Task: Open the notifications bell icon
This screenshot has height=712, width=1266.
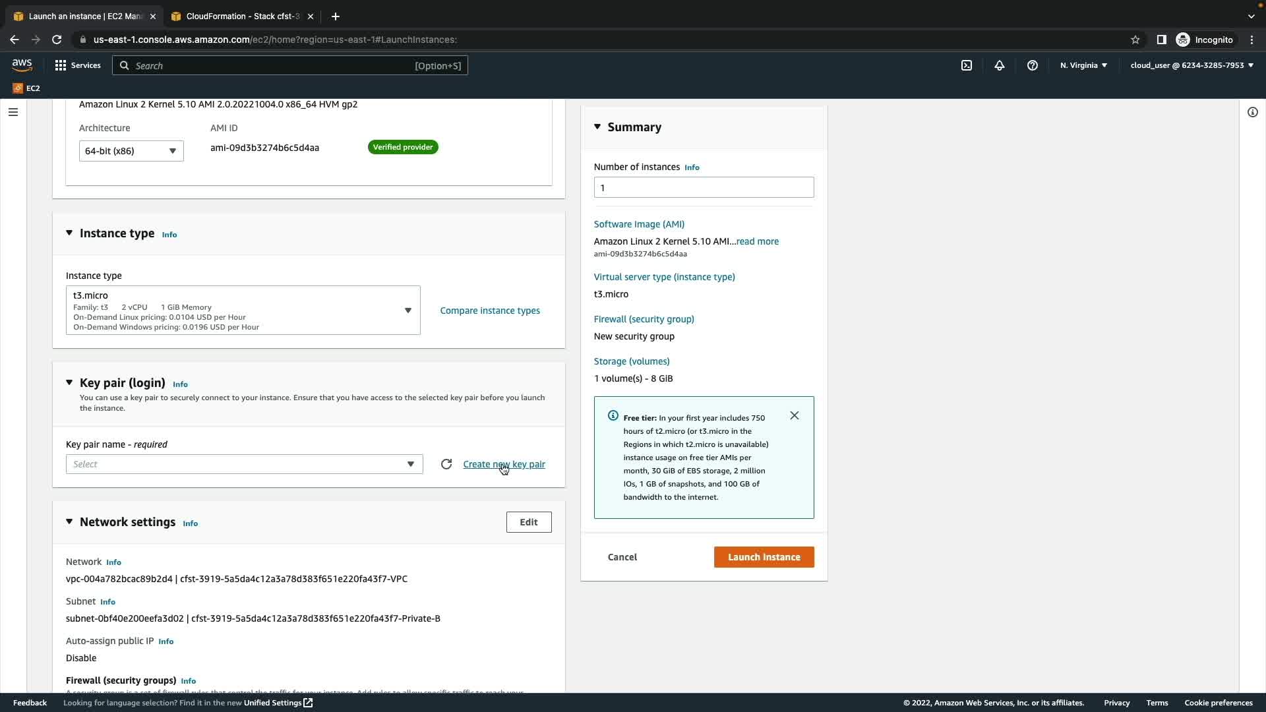Action: tap(999, 65)
